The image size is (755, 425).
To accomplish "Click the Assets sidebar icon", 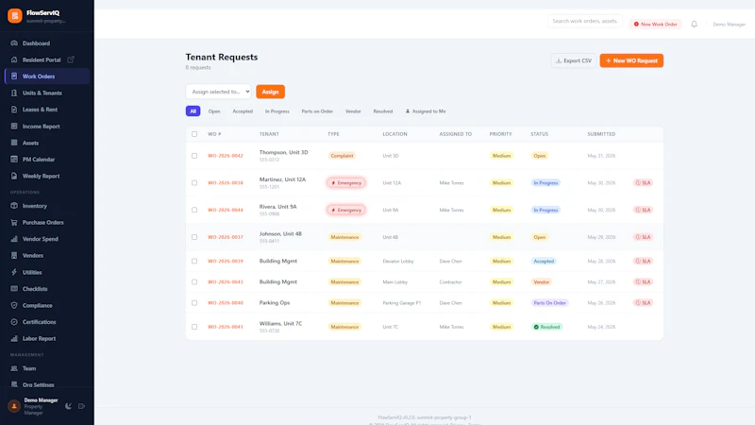I will tap(14, 143).
